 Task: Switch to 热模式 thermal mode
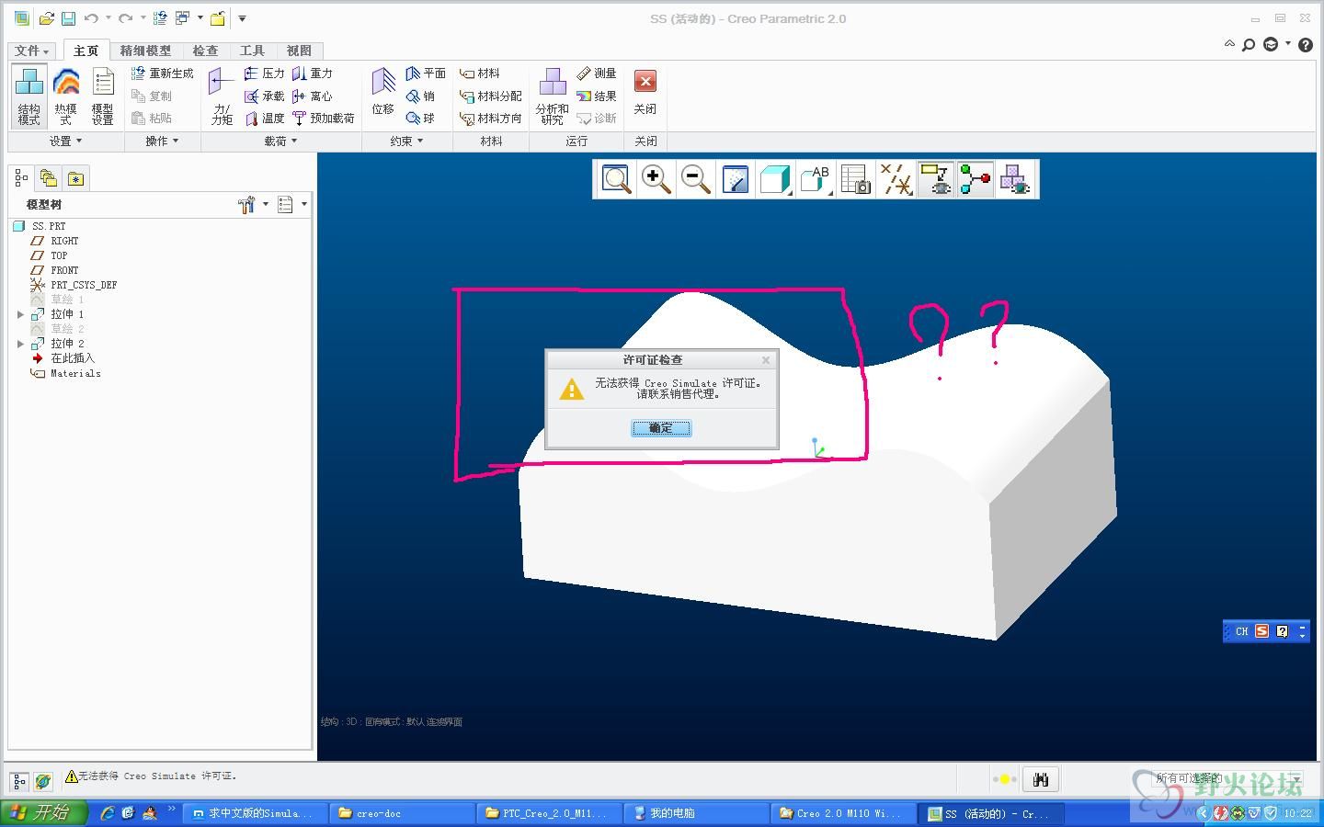66,96
